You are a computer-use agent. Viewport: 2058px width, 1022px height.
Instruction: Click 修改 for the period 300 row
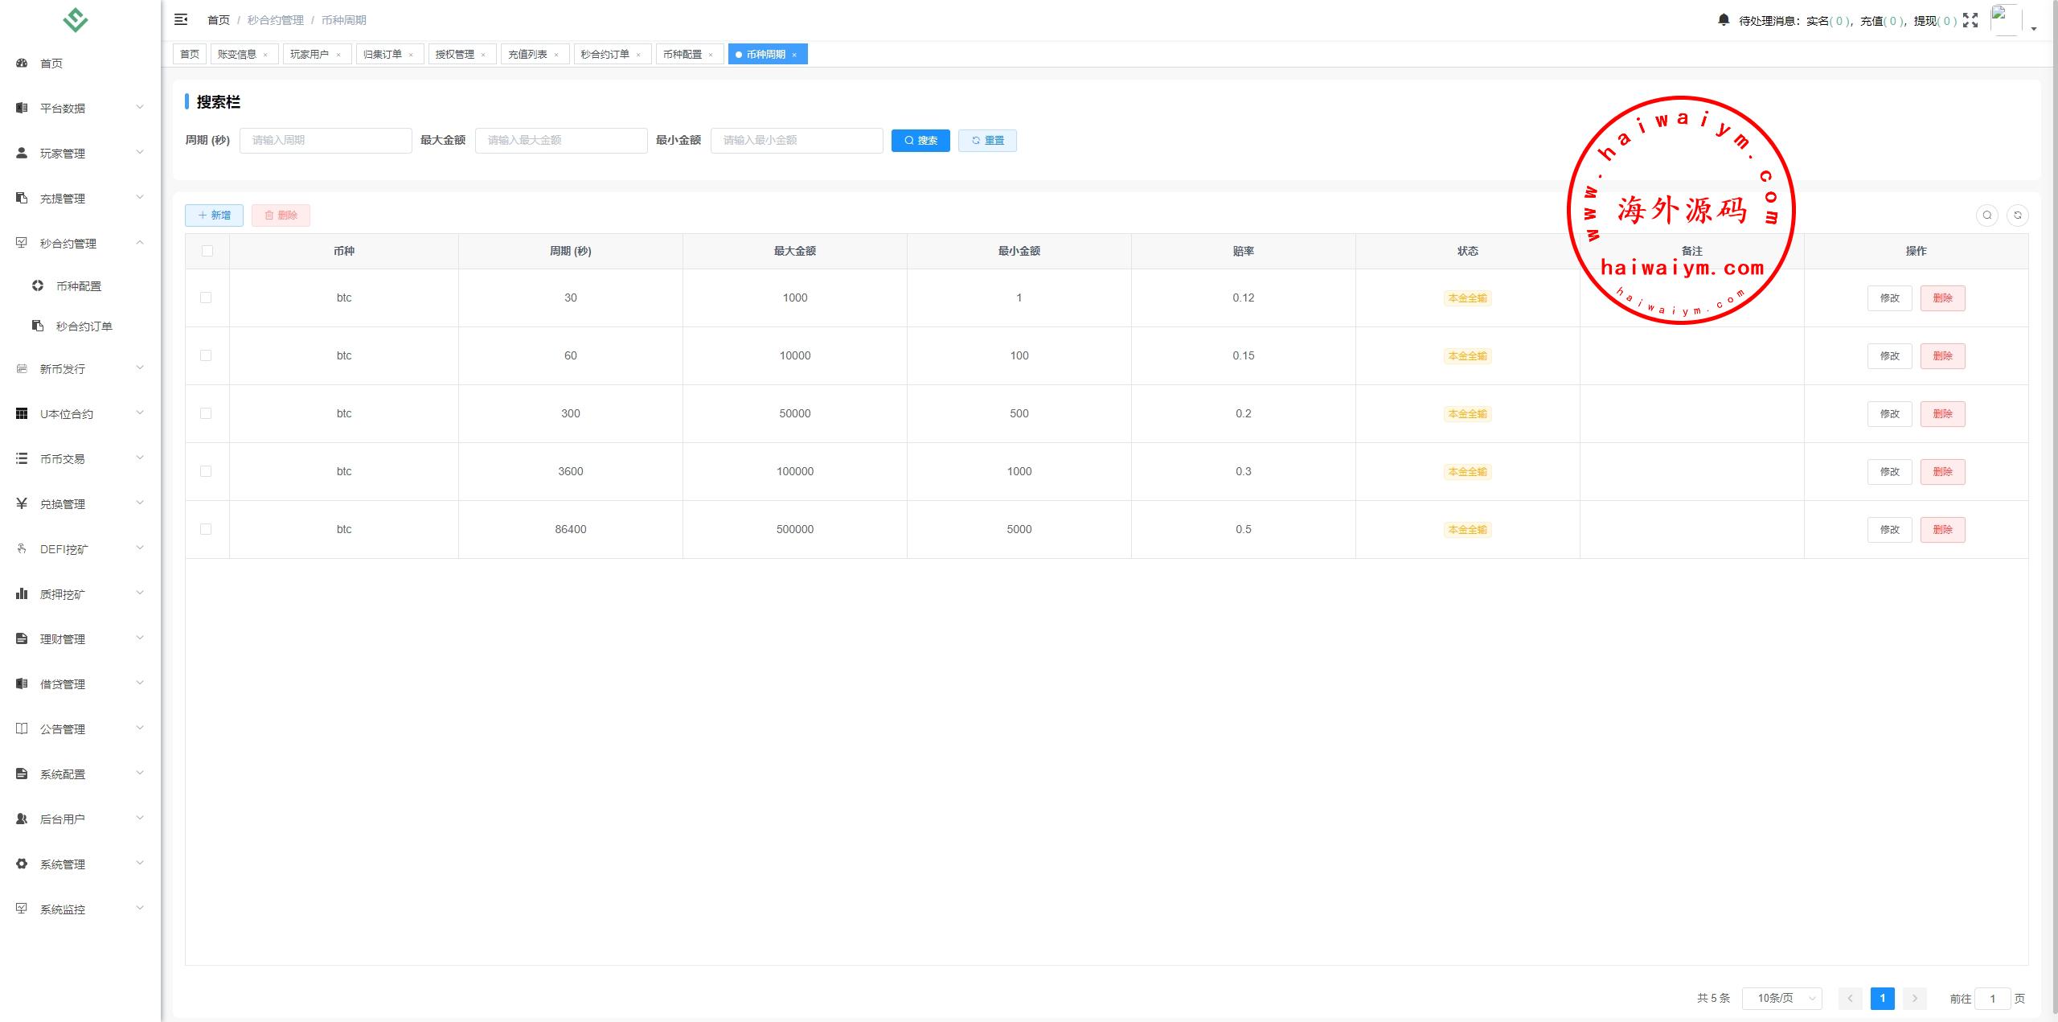(1889, 414)
